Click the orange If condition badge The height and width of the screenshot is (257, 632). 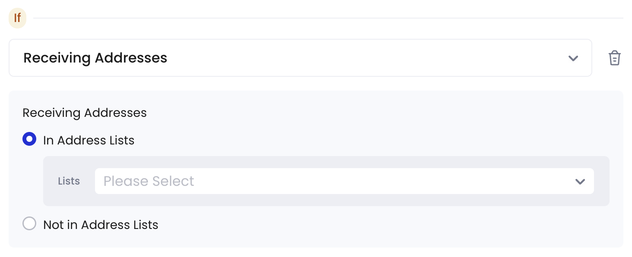point(18,18)
